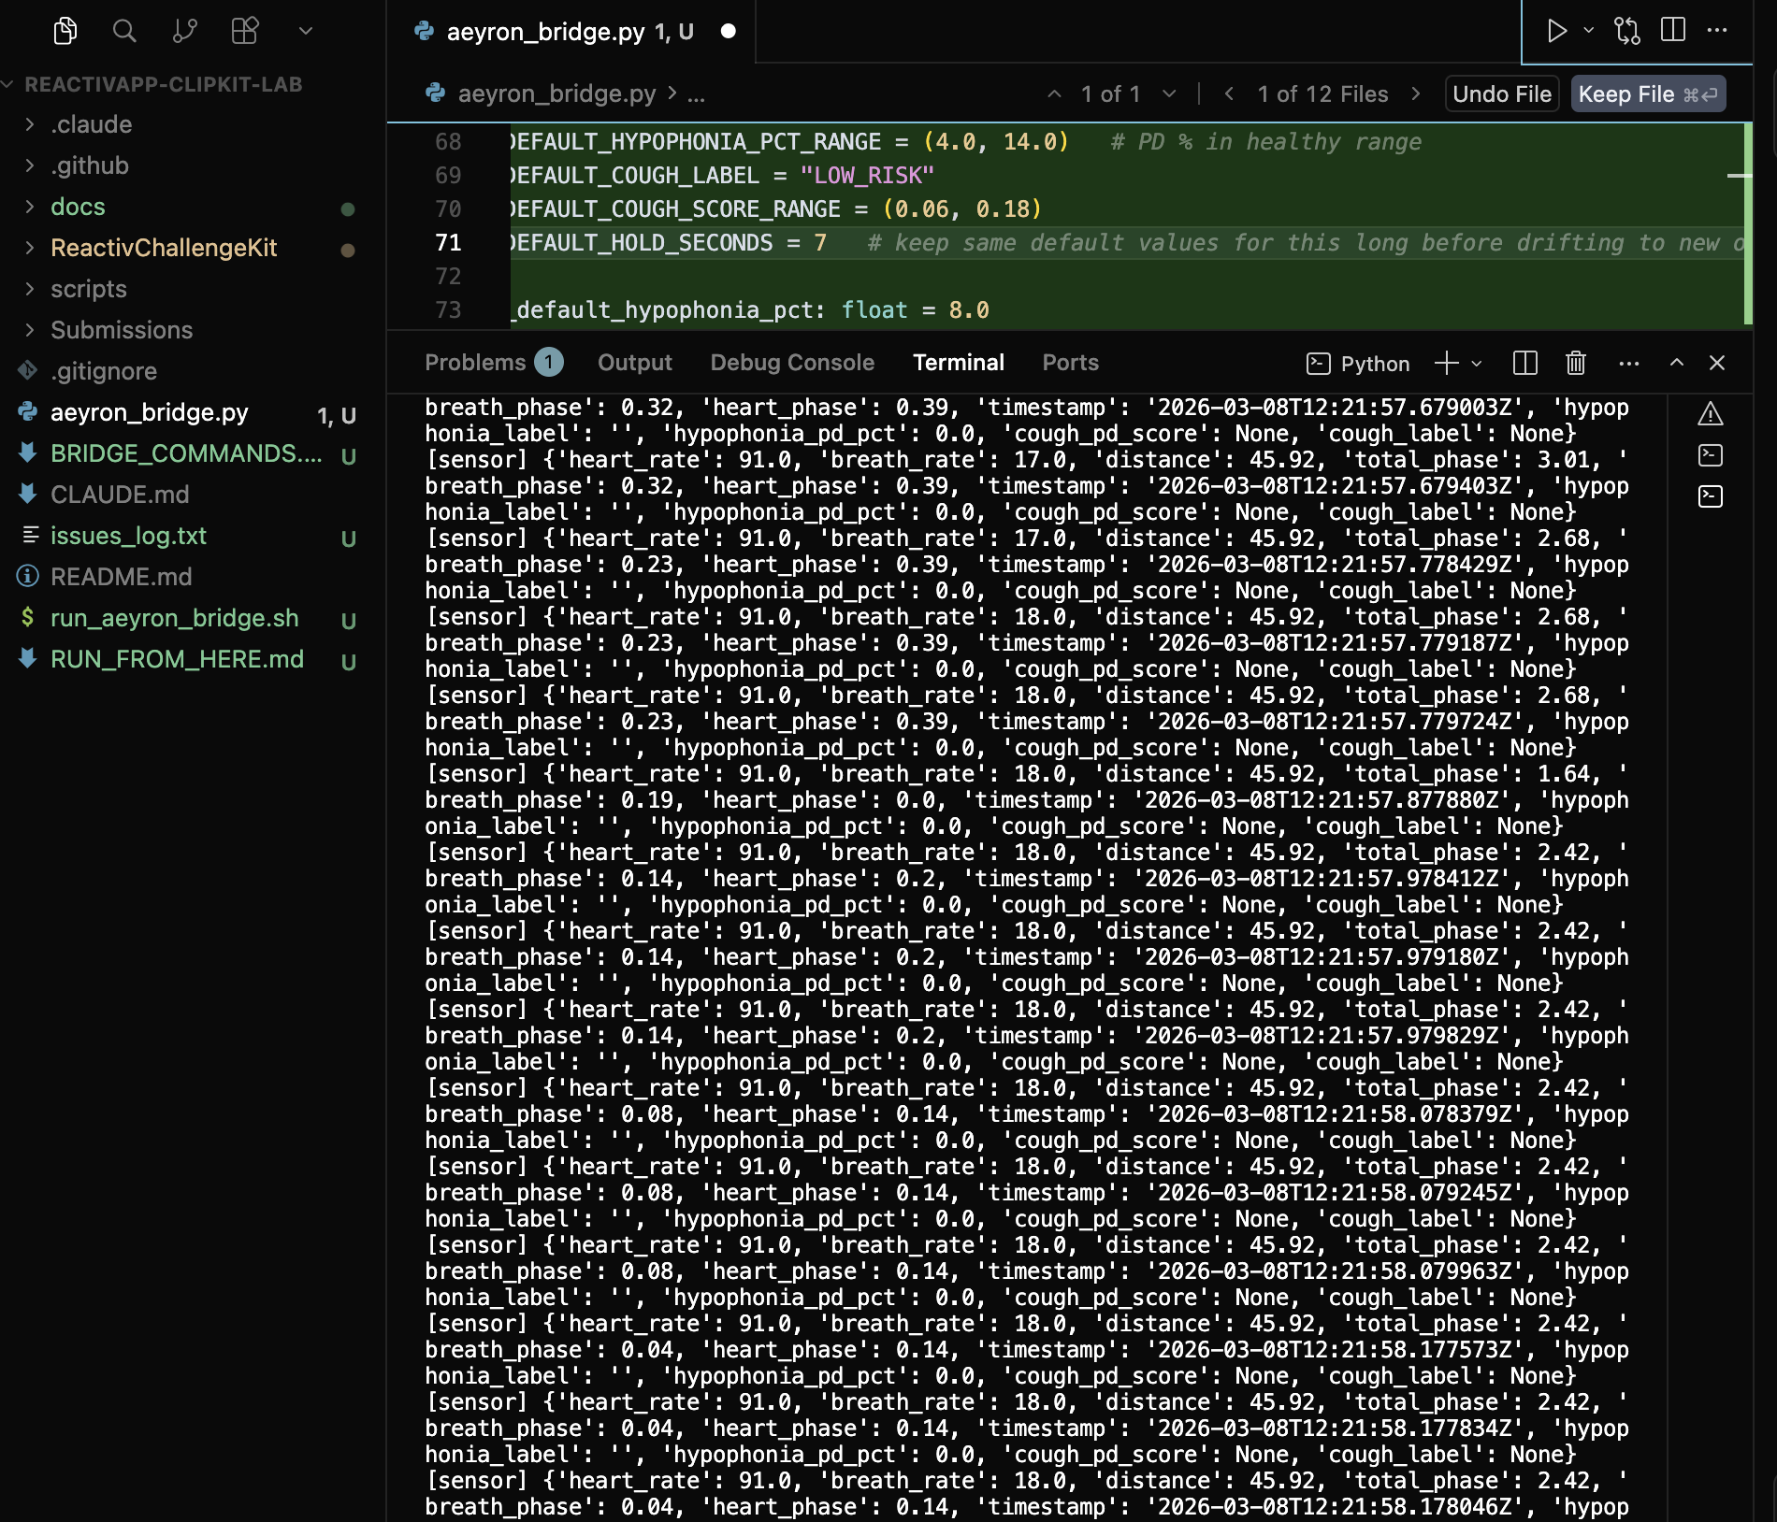Screen dimensions: 1777x1522
Task: Switch to the Debug Console tab
Action: 792,362
